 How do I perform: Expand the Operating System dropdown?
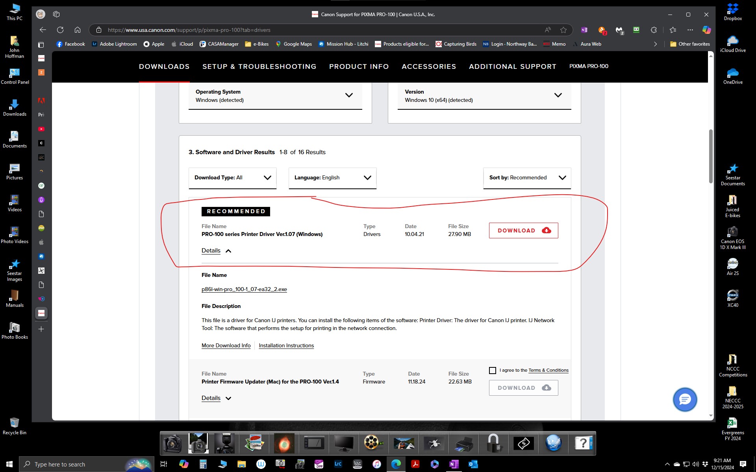pos(349,95)
